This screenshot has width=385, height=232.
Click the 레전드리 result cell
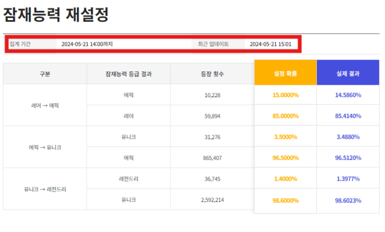tap(128, 179)
